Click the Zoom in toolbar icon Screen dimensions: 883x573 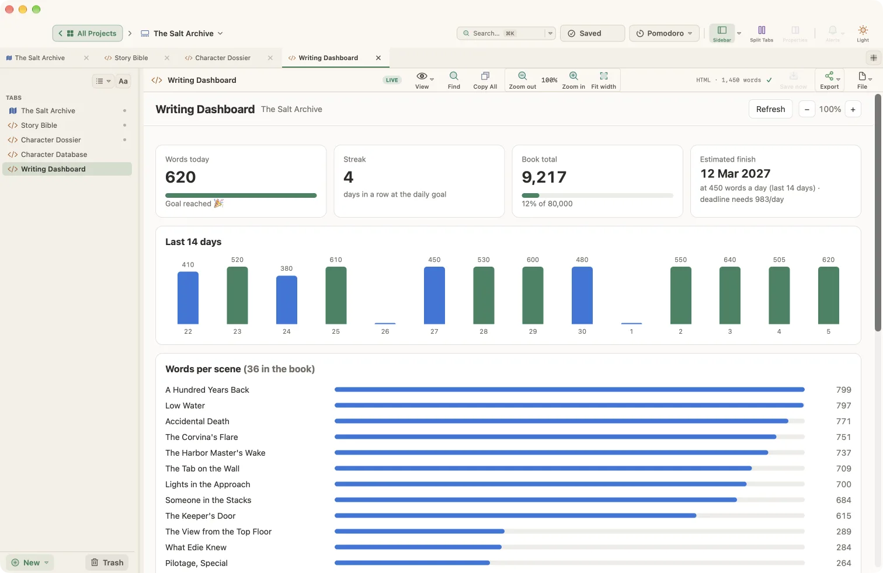(573, 76)
